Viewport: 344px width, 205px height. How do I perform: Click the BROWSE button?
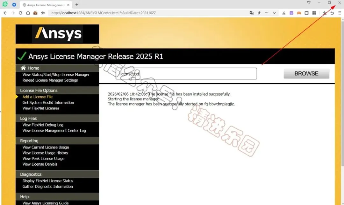click(x=306, y=74)
